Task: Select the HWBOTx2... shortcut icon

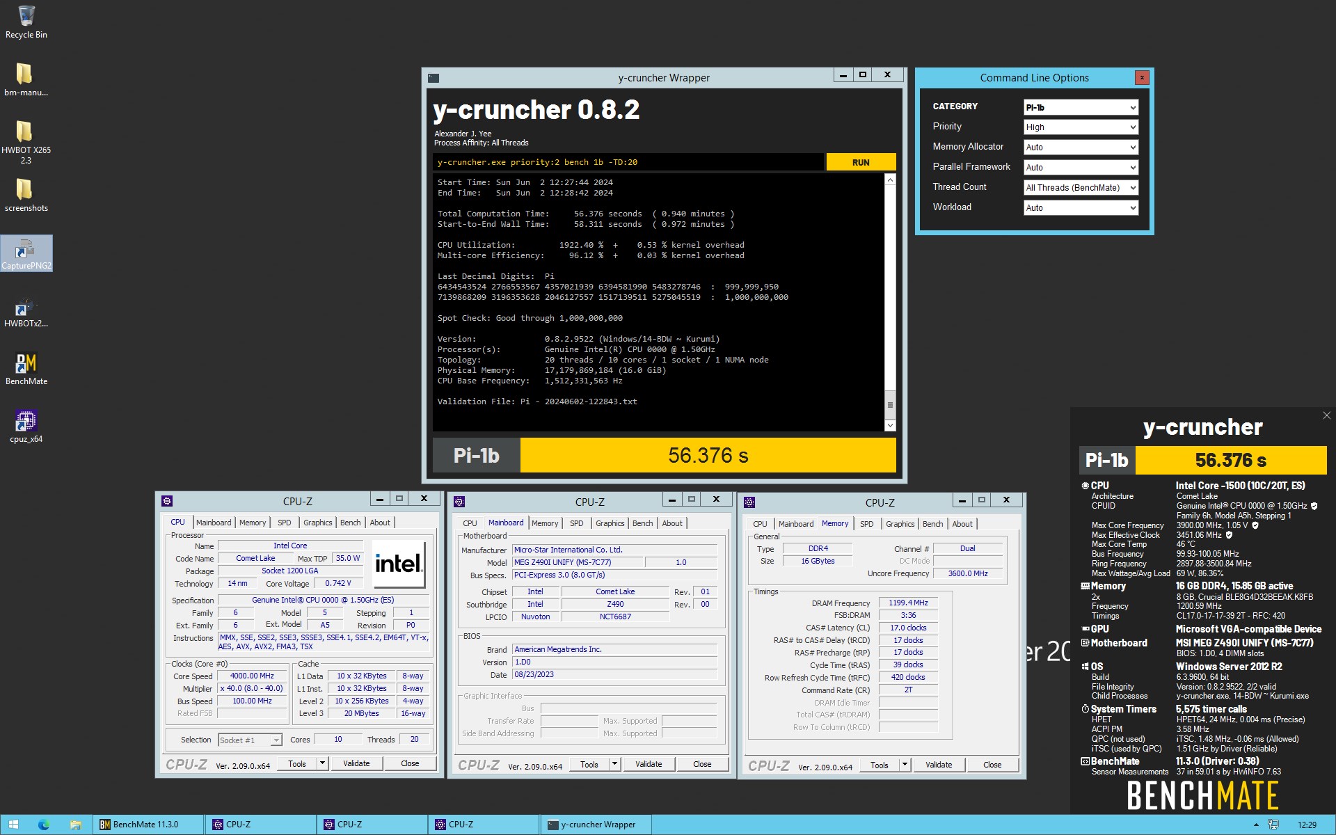Action: click(26, 311)
